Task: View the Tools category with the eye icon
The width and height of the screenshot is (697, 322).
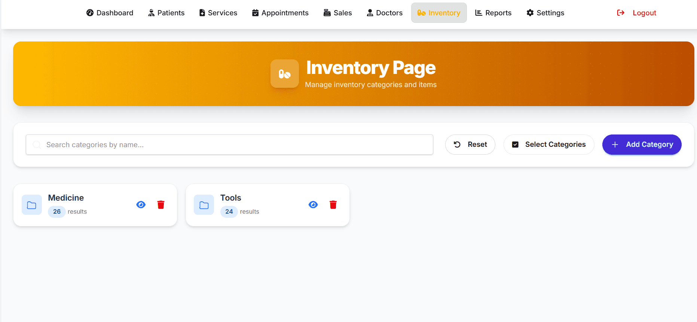Action: 313,205
